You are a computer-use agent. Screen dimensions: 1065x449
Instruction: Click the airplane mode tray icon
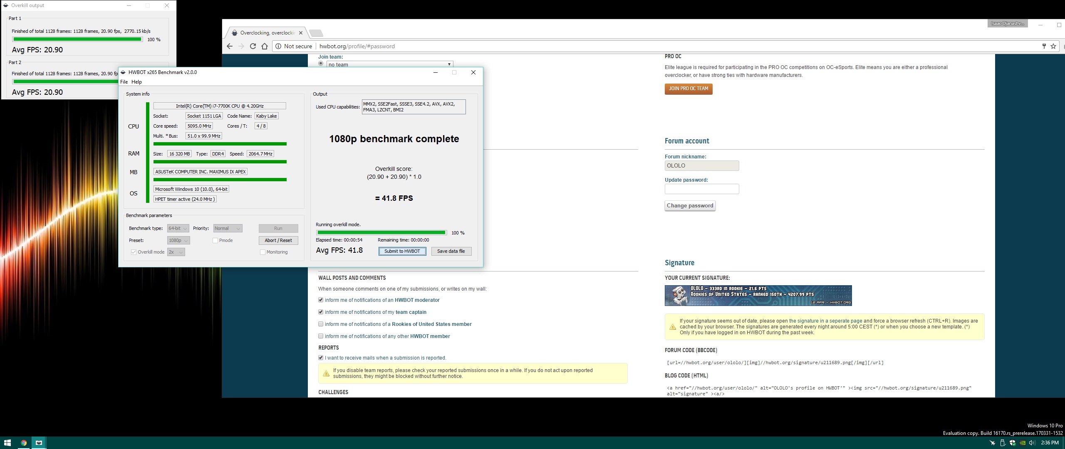[992, 443]
